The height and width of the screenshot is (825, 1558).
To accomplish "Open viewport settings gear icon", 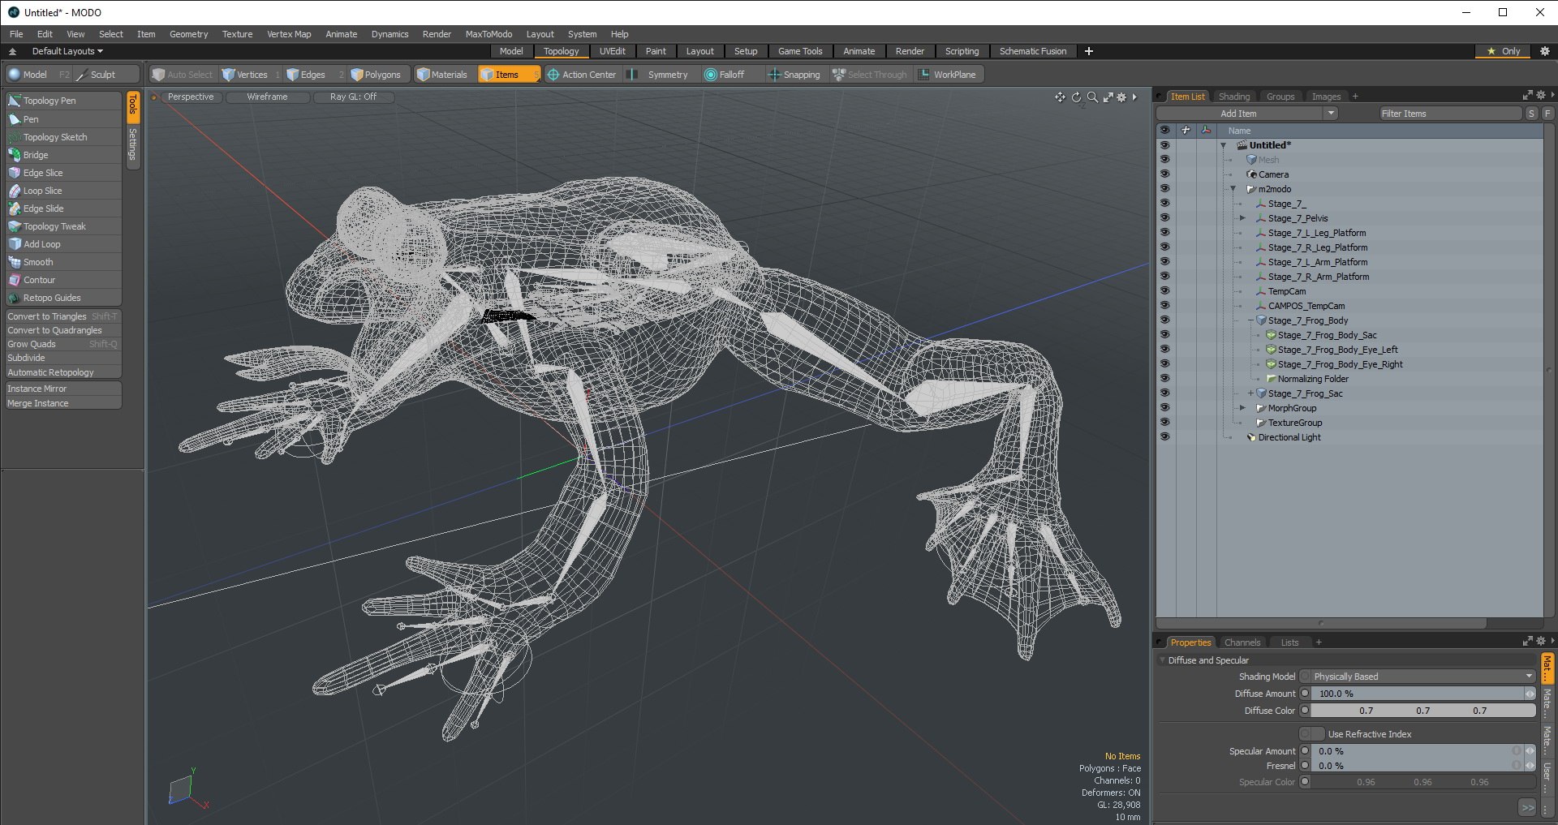I will click(1122, 97).
